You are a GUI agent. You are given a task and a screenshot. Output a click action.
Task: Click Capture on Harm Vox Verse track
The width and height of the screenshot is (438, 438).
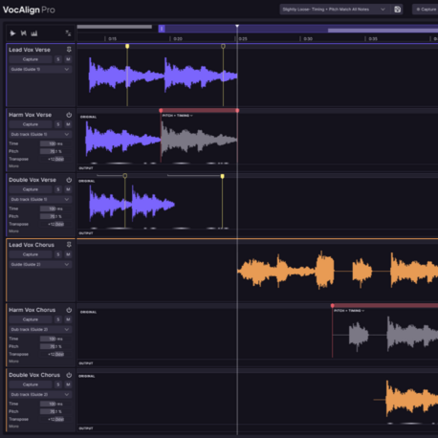click(x=31, y=124)
